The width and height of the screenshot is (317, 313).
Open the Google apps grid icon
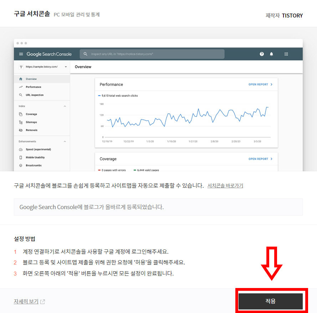point(286,54)
